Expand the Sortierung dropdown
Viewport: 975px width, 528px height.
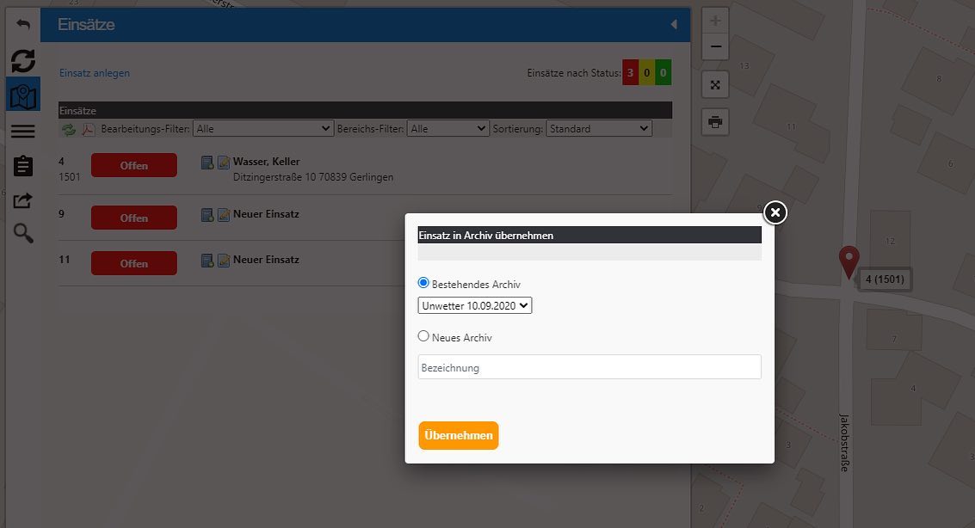(x=599, y=129)
